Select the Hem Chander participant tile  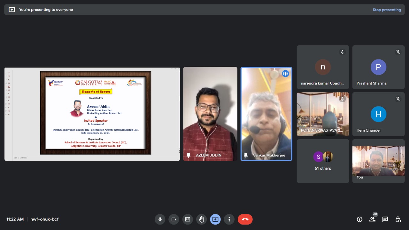click(x=378, y=114)
